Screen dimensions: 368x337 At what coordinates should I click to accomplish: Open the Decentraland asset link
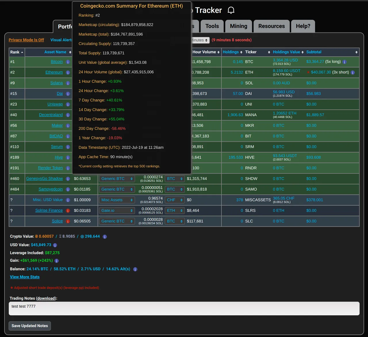pyautogui.click(x=51, y=115)
